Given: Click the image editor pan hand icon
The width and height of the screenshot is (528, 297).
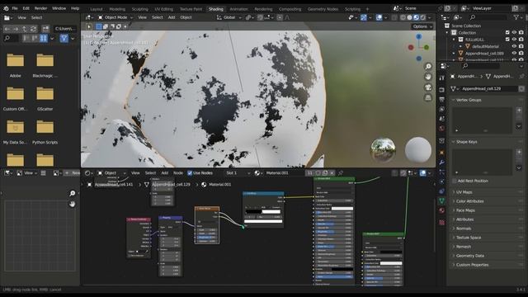Looking at the screenshot, I should click(72, 204).
